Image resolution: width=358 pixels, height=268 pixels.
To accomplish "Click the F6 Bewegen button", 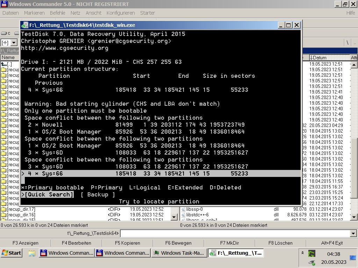I will pos(178,243).
